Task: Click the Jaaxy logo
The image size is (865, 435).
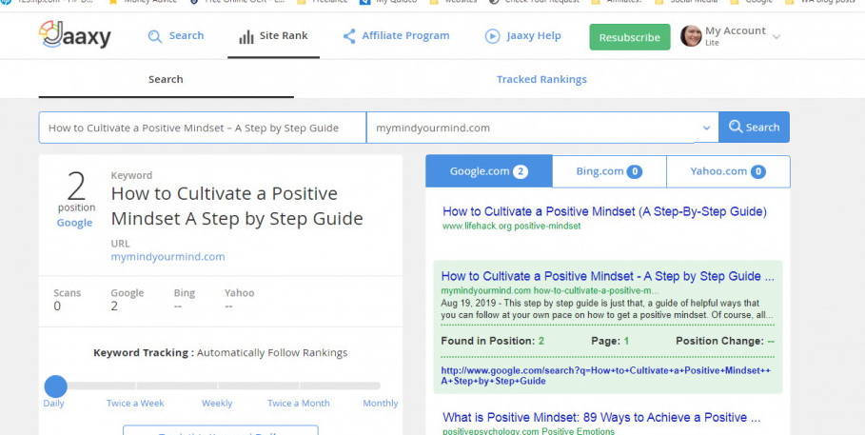Action: (75, 35)
